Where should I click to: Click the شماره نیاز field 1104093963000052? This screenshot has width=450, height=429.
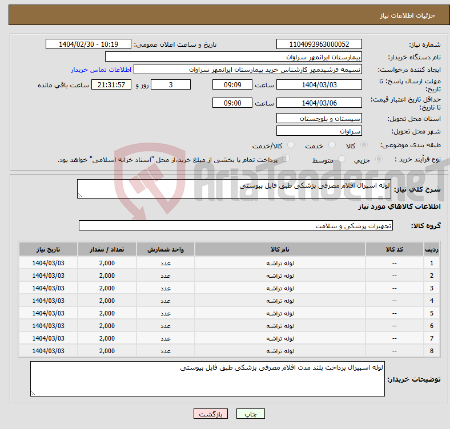coord(319,44)
